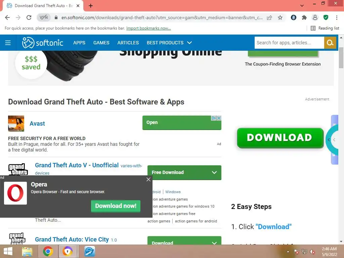Close the Download Grand Theft Auto tab
The height and width of the screenshot is (258, 344).
coord(78,6)
